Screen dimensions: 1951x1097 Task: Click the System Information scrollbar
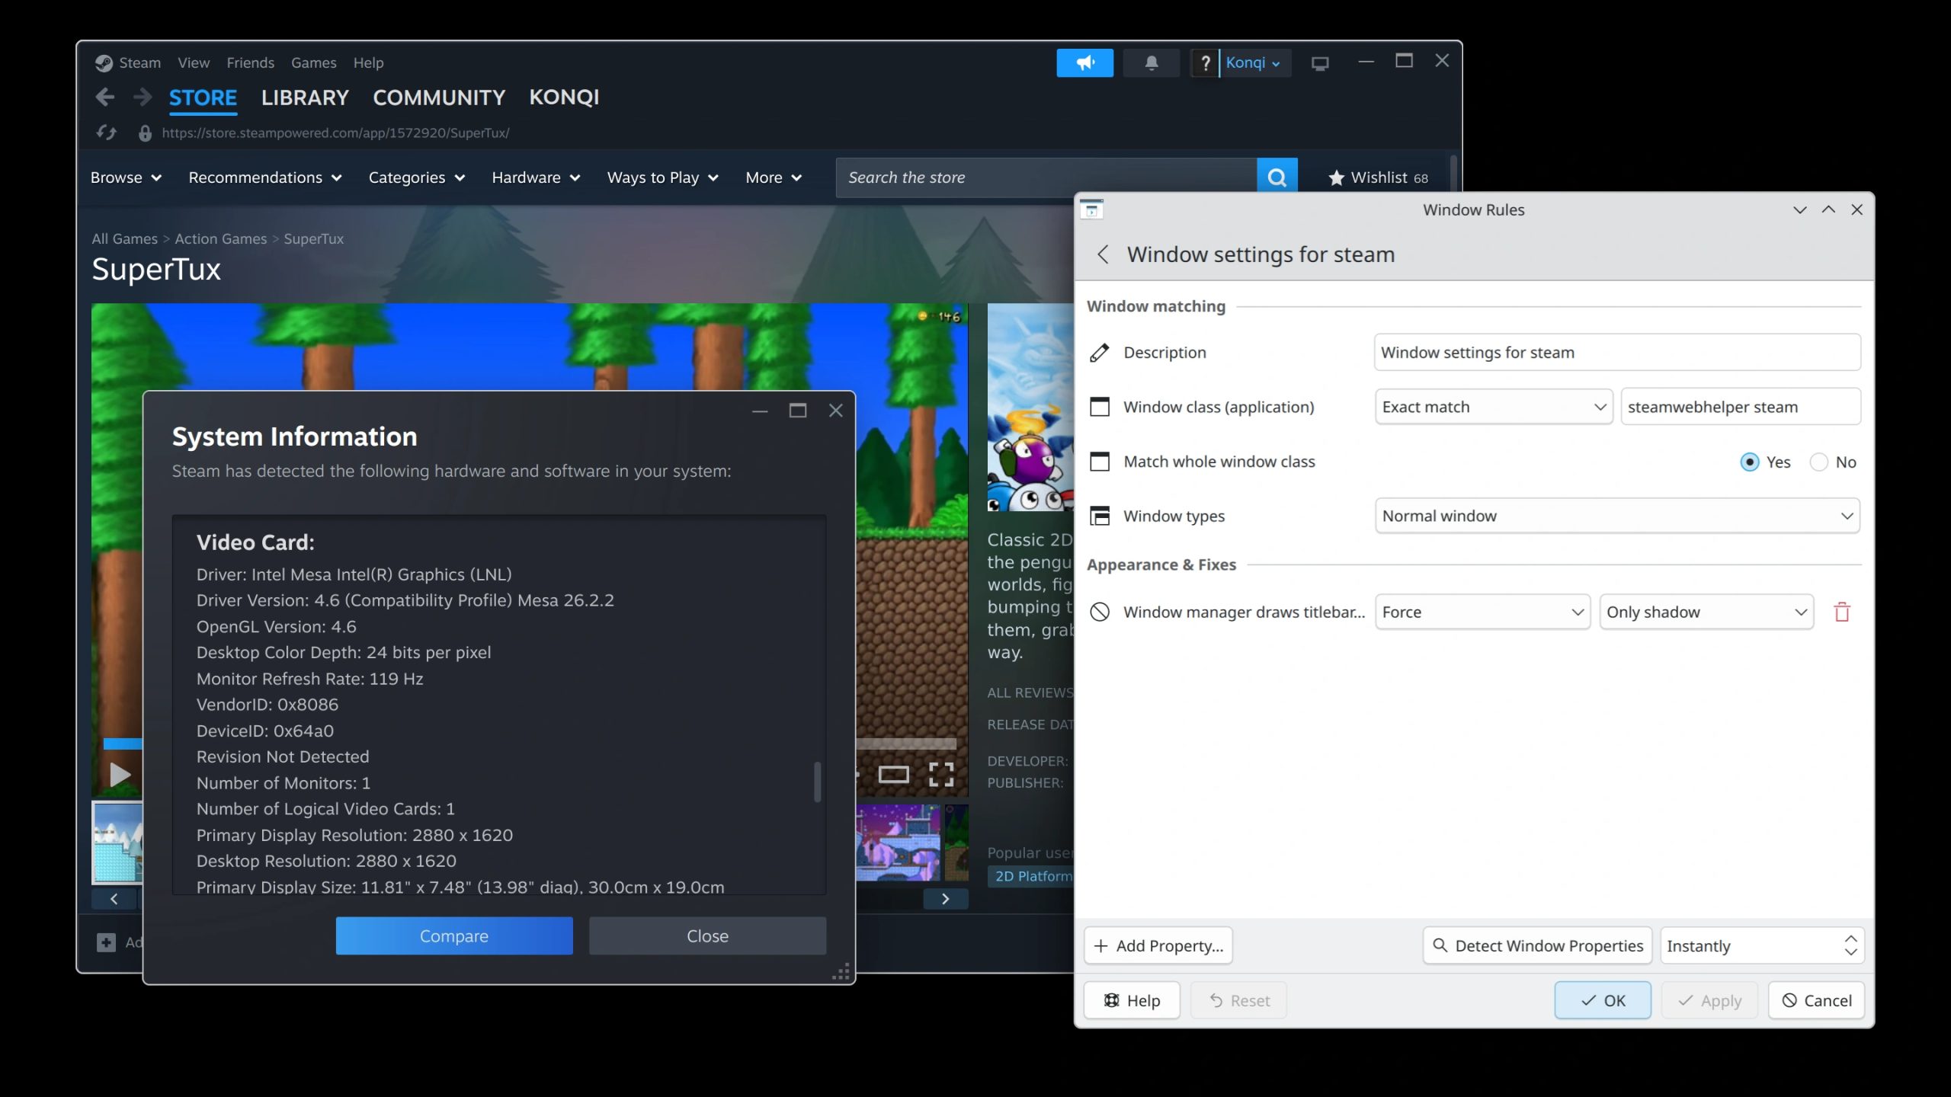pos(817,782)
